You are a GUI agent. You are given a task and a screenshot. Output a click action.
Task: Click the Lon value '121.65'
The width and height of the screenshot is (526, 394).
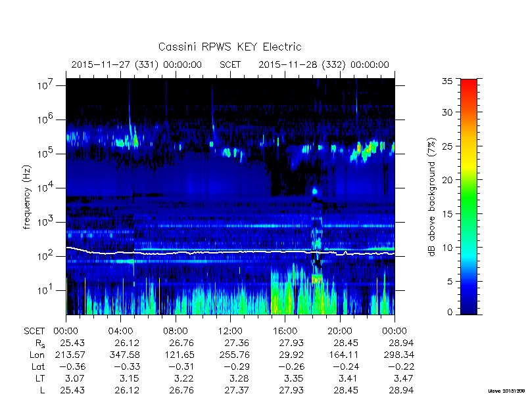tap(179, 355)
